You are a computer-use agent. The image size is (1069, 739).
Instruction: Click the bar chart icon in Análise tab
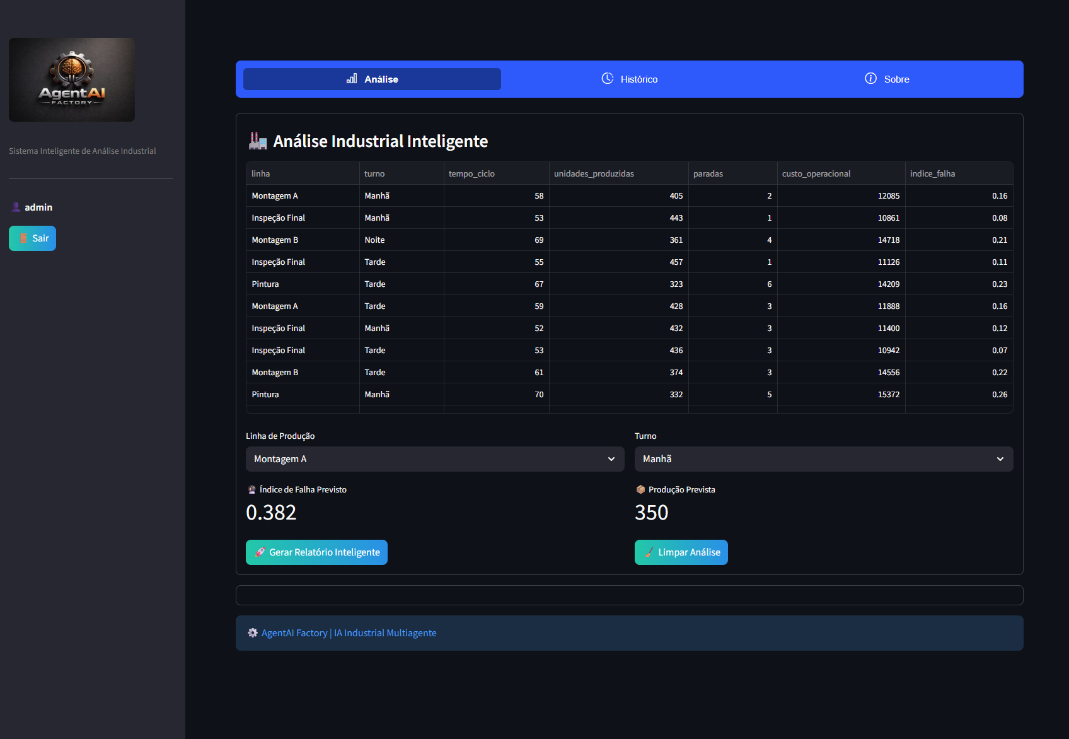[x=352, y=79]
